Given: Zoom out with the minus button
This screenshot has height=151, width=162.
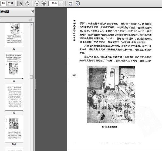Looking at the screenshot, I should click(x=37, y=3).
